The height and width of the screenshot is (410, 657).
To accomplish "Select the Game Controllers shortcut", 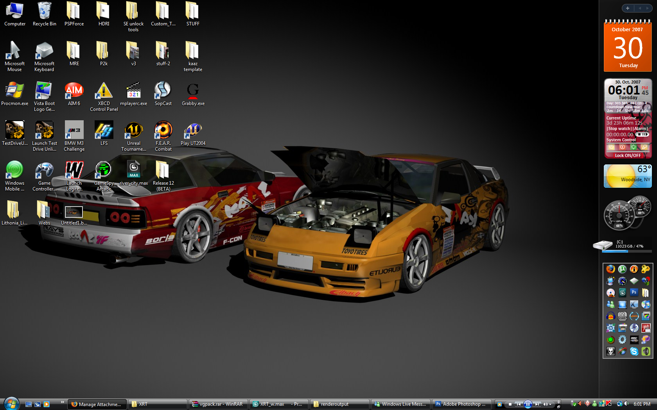I will pos(44,176).
